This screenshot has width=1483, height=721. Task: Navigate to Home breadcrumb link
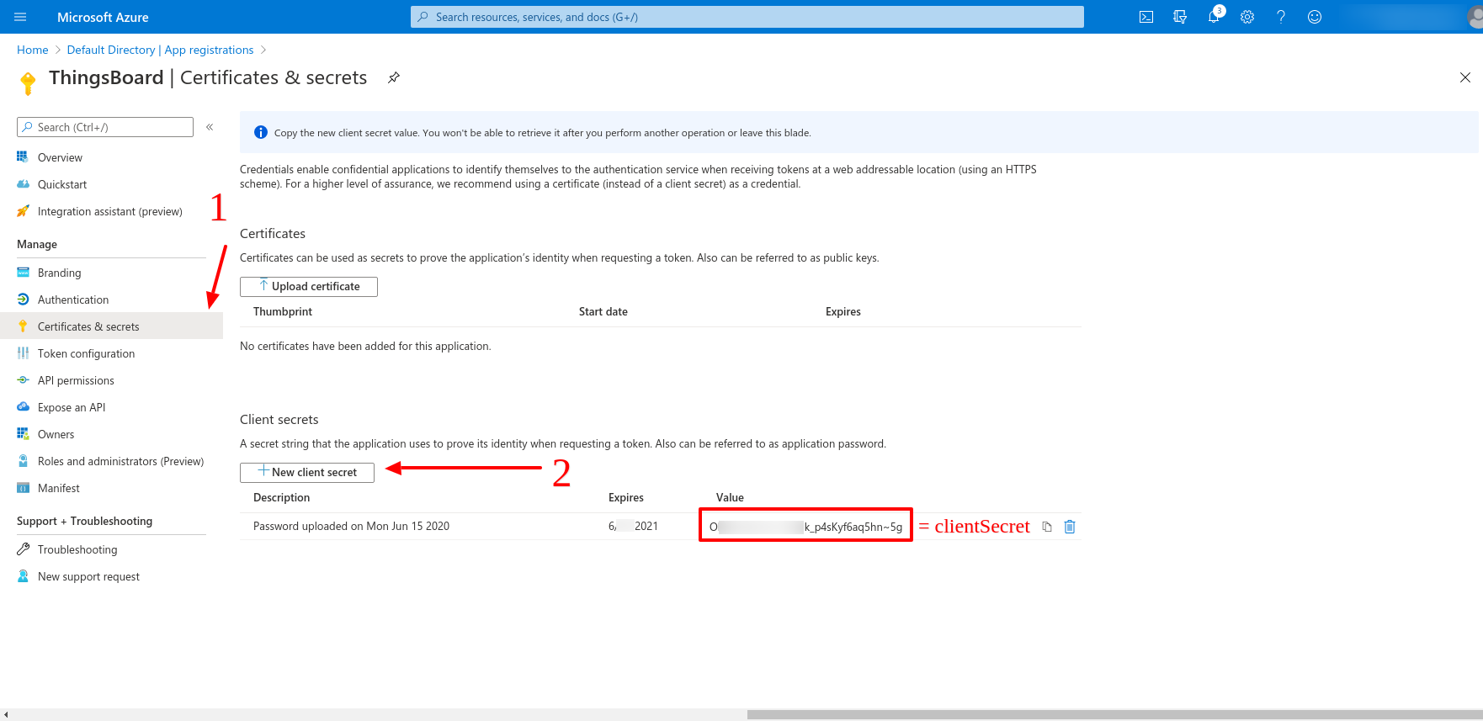(33, 50)
